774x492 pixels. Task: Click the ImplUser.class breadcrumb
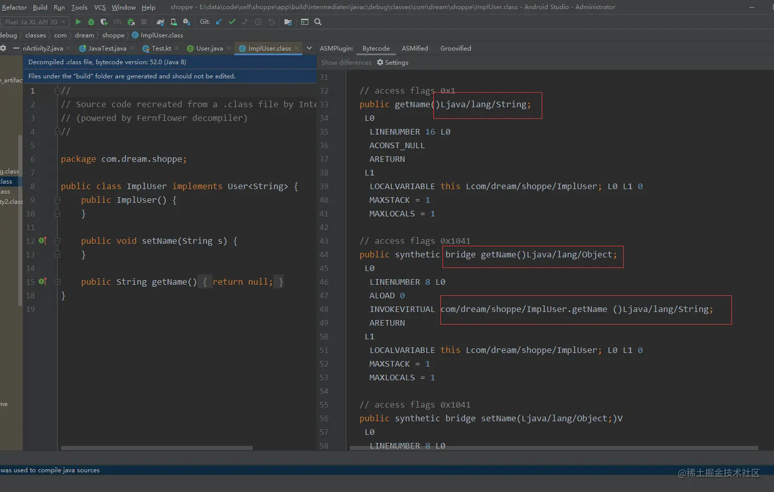click(157, 35)
